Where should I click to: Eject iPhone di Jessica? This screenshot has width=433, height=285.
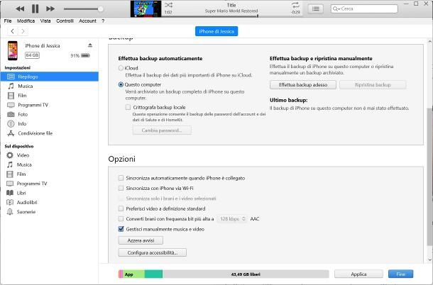[90, 45]
